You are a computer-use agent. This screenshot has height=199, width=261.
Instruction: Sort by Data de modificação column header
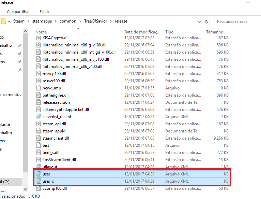pos(142,32)
